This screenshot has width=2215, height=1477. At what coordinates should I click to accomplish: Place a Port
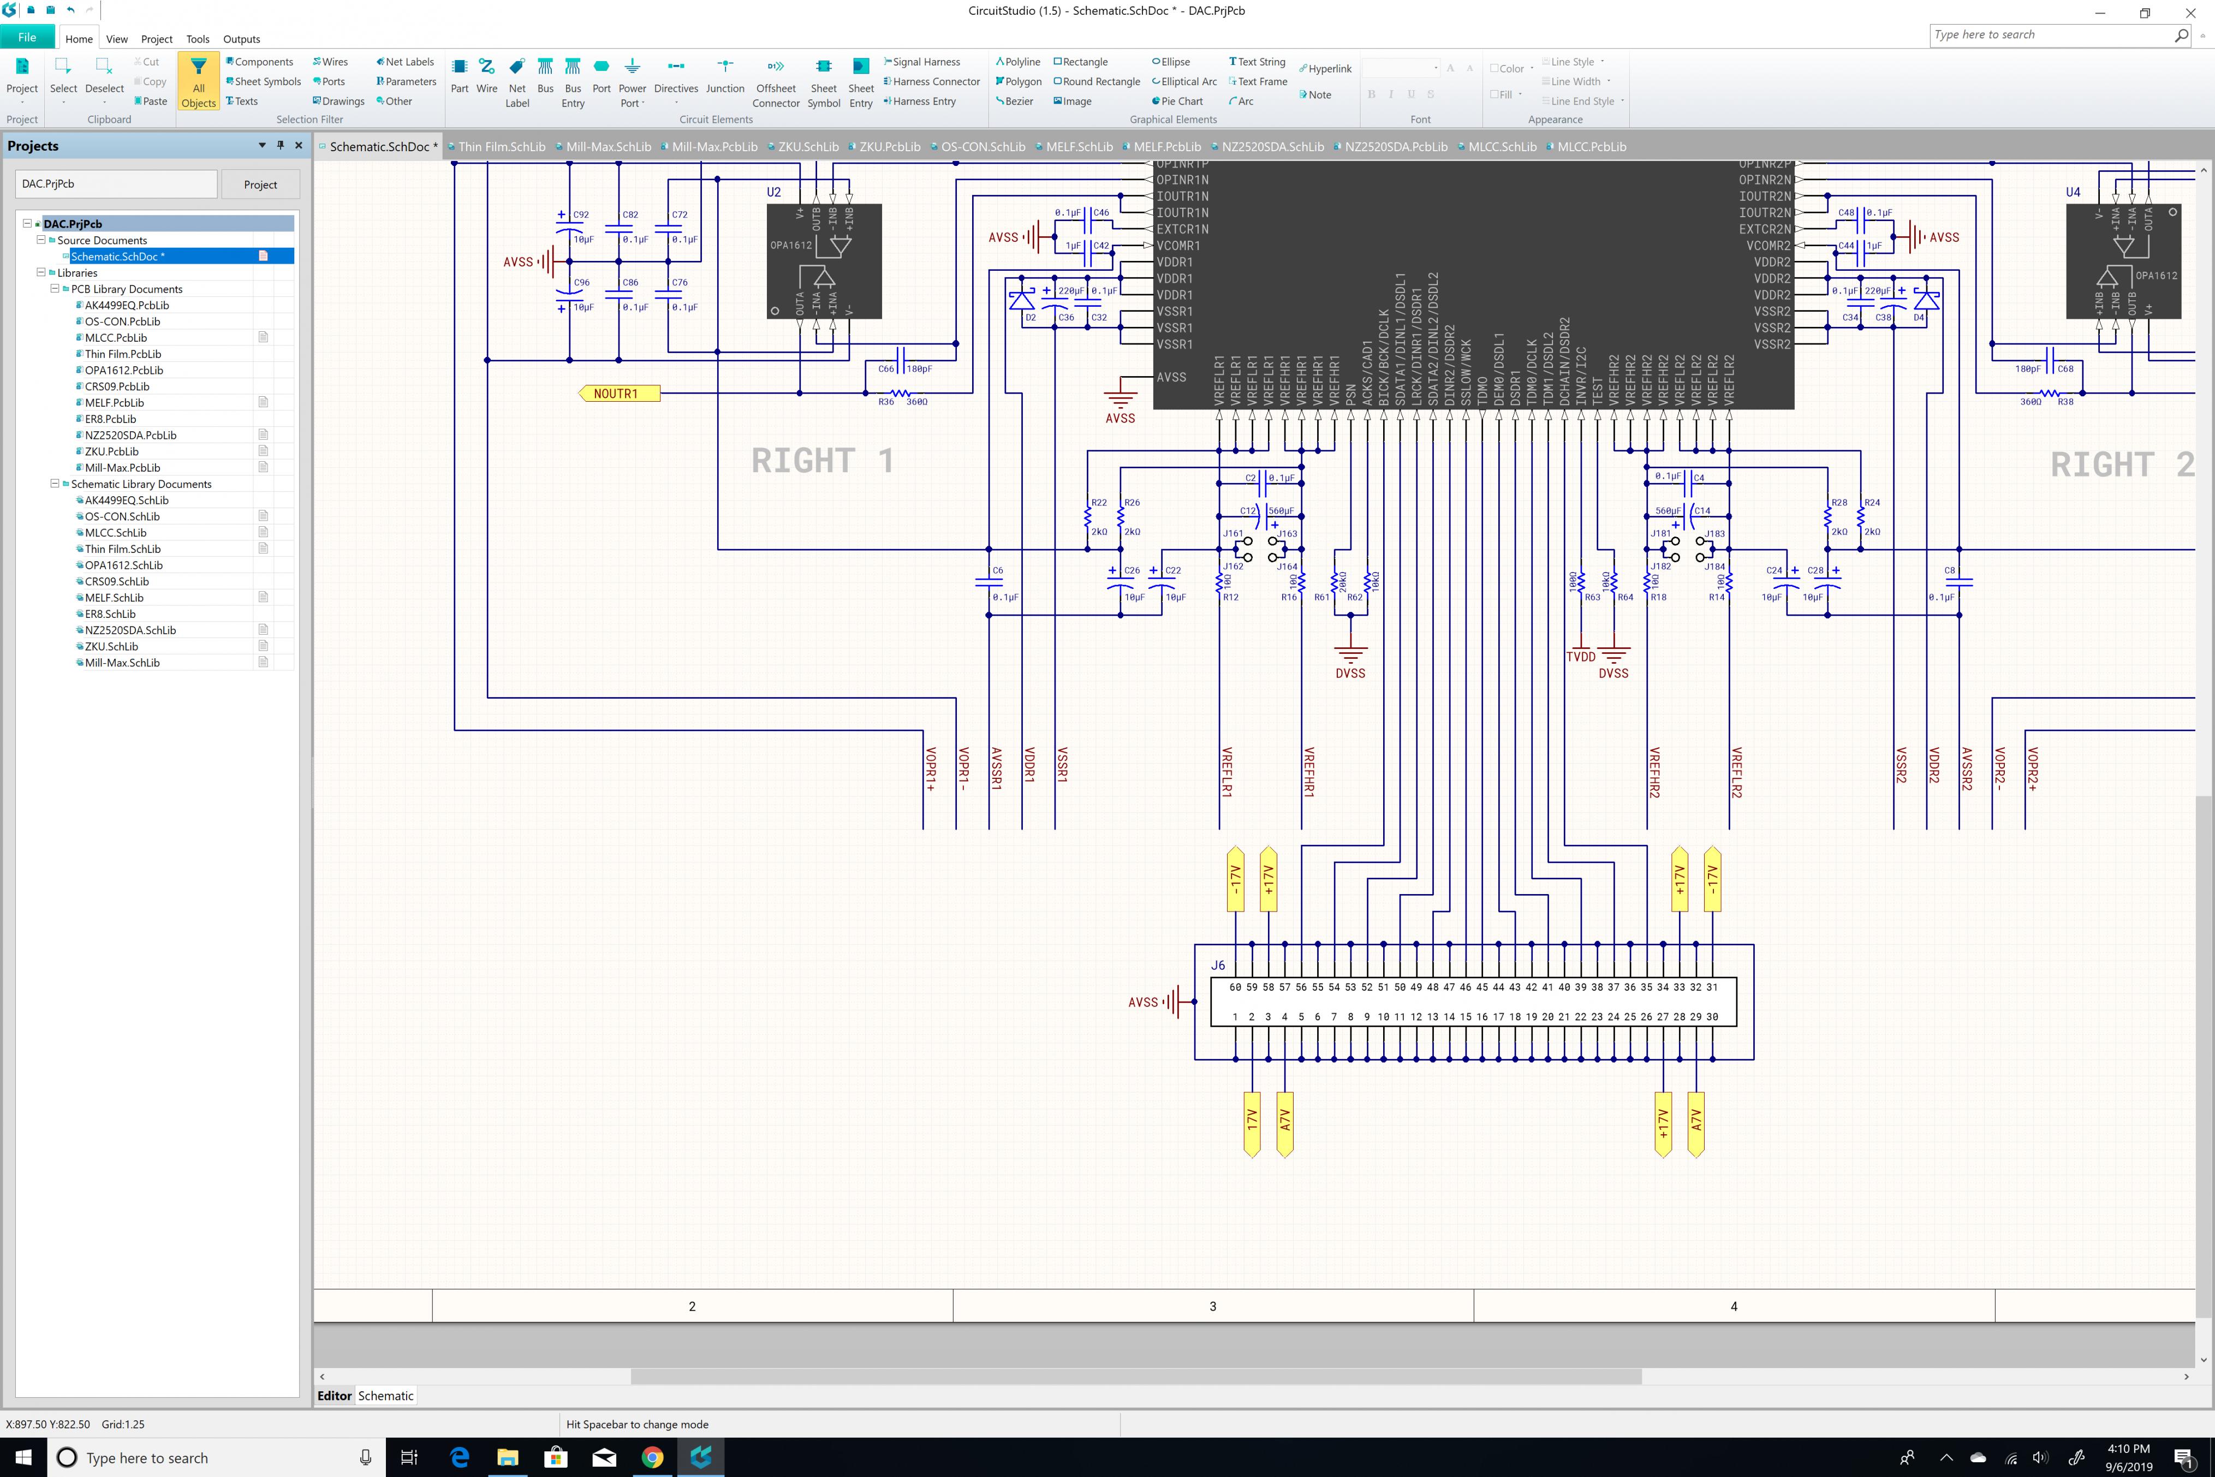pyautogui.click(x=602, y=76)
